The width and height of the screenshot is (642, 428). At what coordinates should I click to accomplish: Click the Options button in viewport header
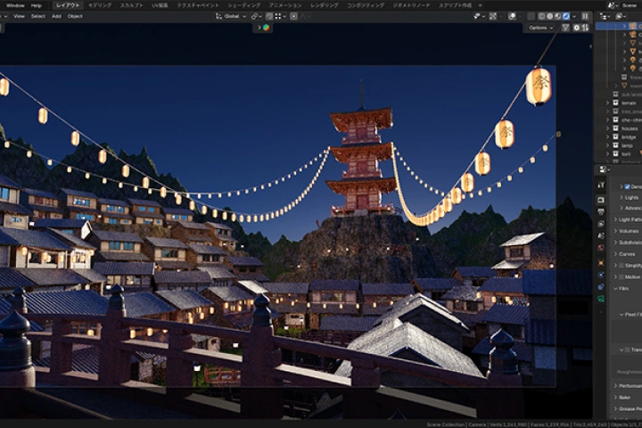coord(539,28)
